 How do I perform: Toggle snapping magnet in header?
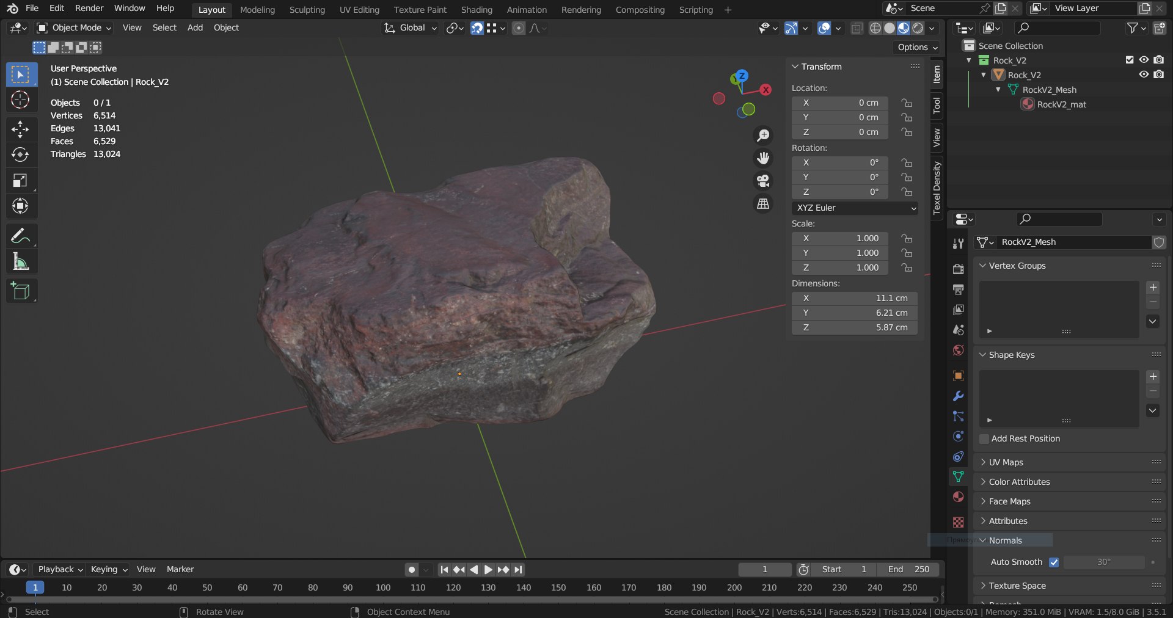pyautogui.click(x=477, y=28)
